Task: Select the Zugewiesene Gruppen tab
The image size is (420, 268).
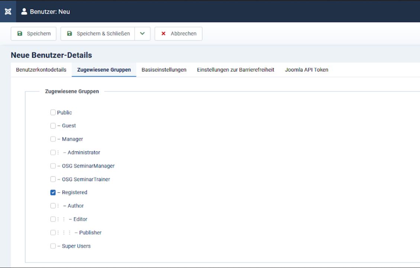Action: (x=104, y=70)
